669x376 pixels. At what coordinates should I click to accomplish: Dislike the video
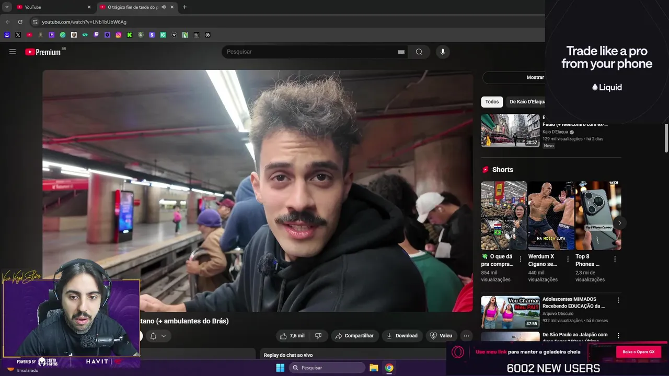[318, 336]
